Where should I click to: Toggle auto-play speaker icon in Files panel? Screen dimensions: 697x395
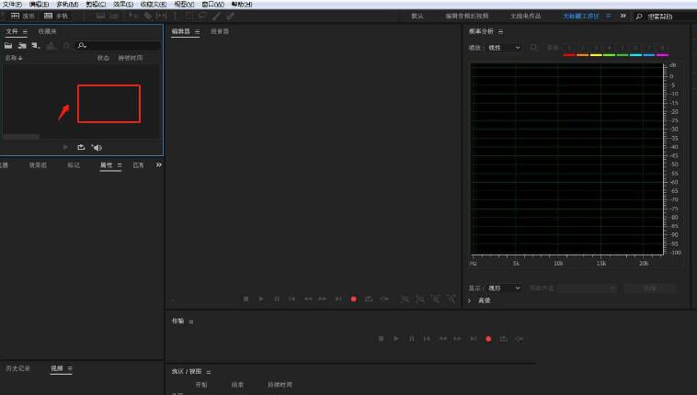pos(97,148)
